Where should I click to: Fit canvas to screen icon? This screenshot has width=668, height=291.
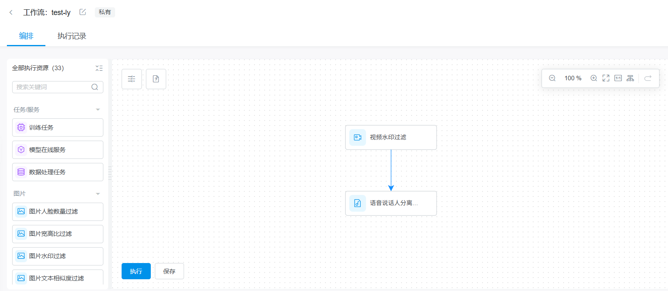606,78
